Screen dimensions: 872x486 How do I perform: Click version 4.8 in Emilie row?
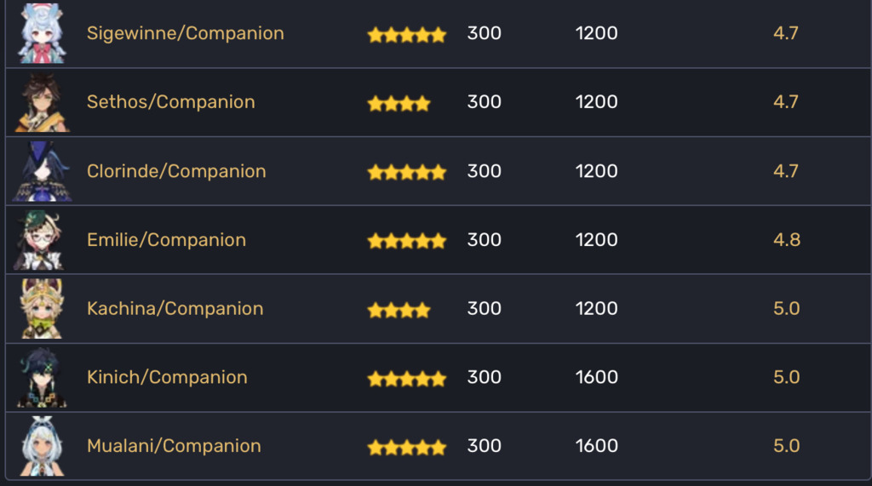pos(786,240)
